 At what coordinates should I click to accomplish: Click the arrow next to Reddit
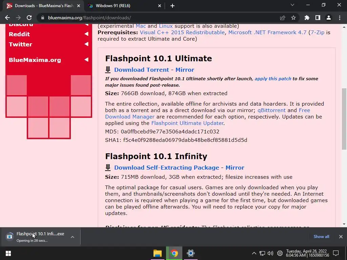pyautogui.click(x=86, y=34)
